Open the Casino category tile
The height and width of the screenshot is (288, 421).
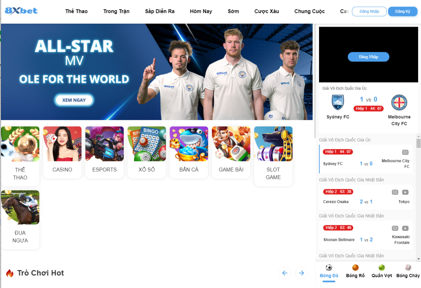62,152
